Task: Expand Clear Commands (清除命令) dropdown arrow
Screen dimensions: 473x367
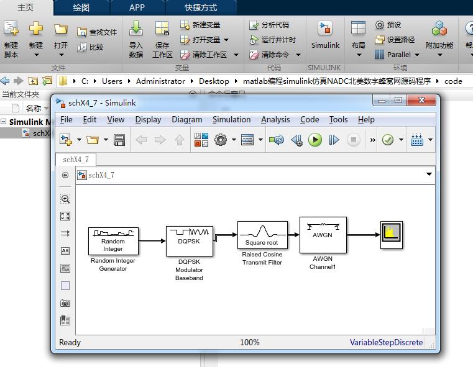Action: 298,55
